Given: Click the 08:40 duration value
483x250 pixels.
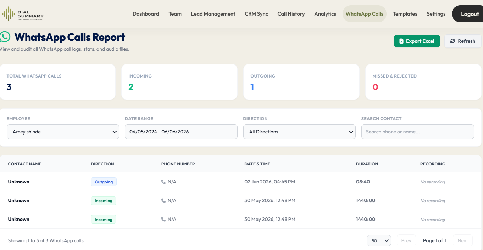Looking at the screenshot, I should [363, 182].
